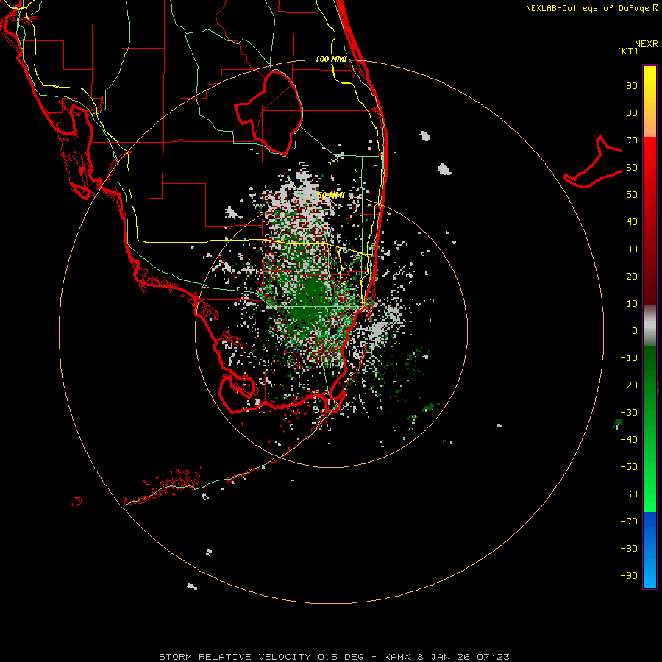This screenshot has width=662, height=662.
Task: Click the KAMX radar site identifier
Action: (397, 657)
